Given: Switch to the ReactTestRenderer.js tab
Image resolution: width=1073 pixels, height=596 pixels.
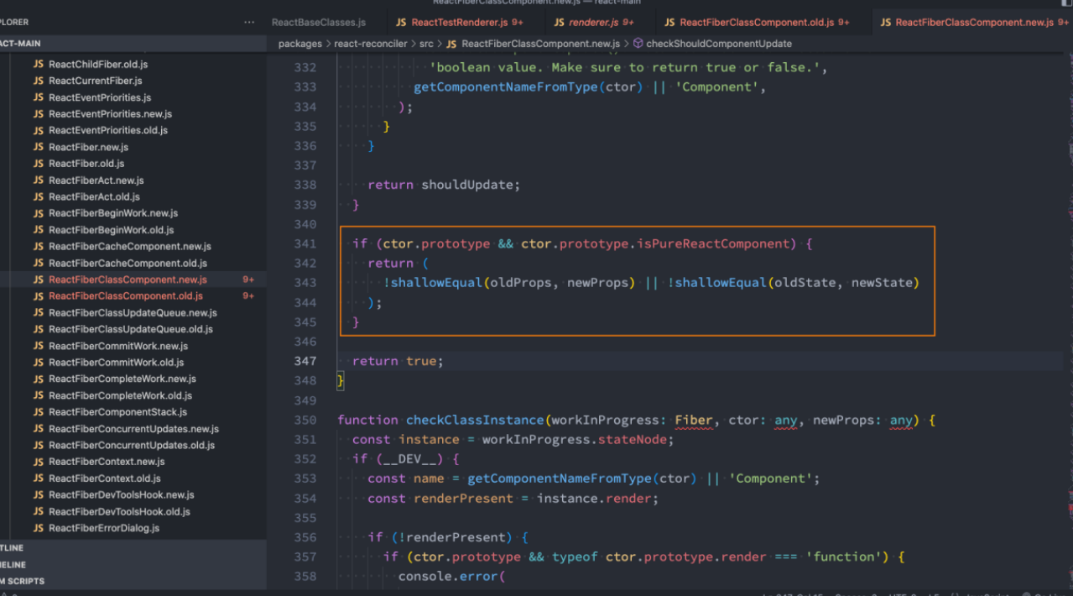Looking at the screenshot, I should click(x=460, y=22).
